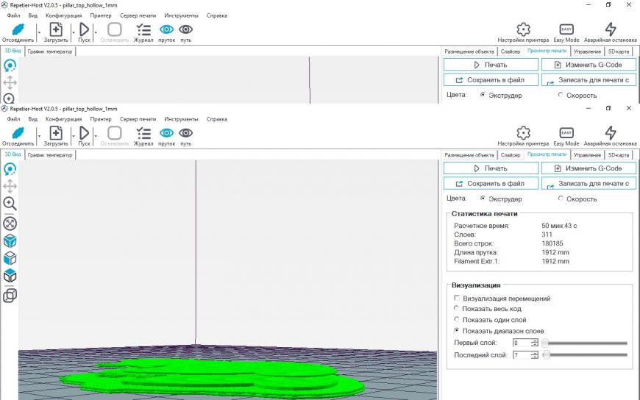Open Инструменты menu in upper window

pos(181,15)
